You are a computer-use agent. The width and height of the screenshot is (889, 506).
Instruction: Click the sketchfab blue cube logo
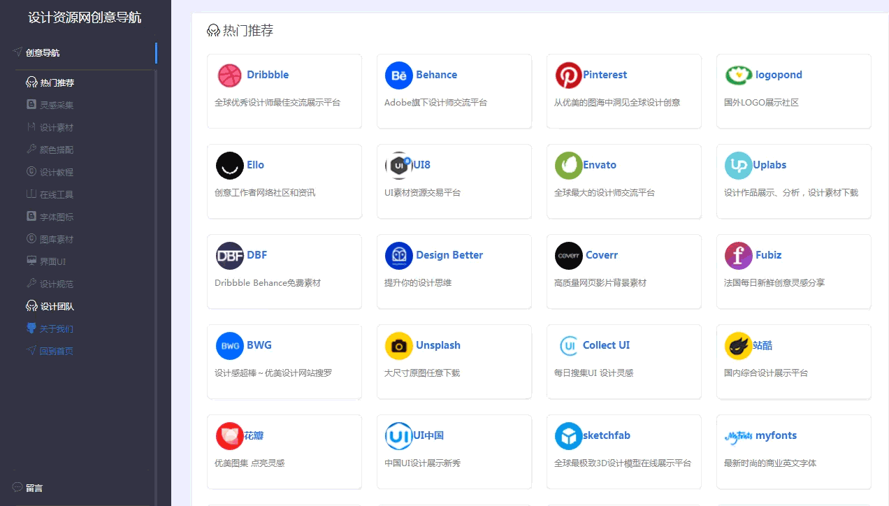pyautogui.click(x=569, y=436)
